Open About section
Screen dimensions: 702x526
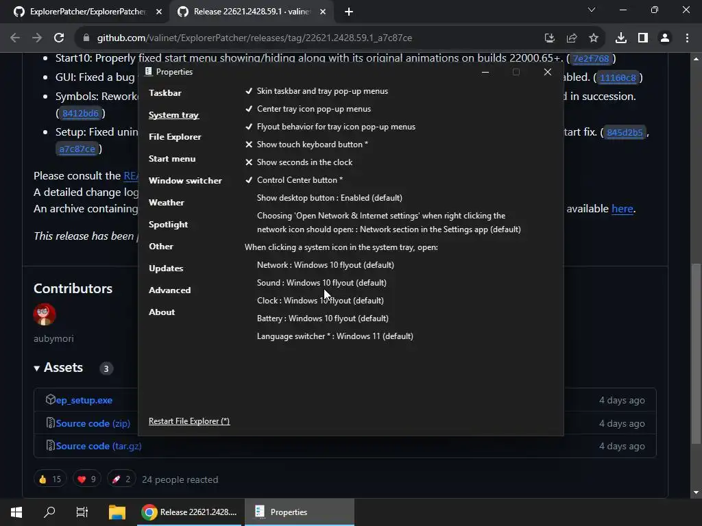click(x=162, y=312)
